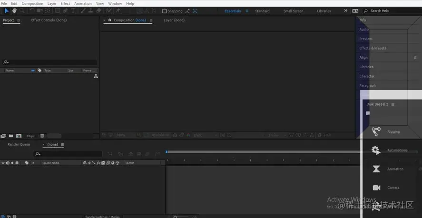Switch to the Render Queue tab

pos(19,145)
